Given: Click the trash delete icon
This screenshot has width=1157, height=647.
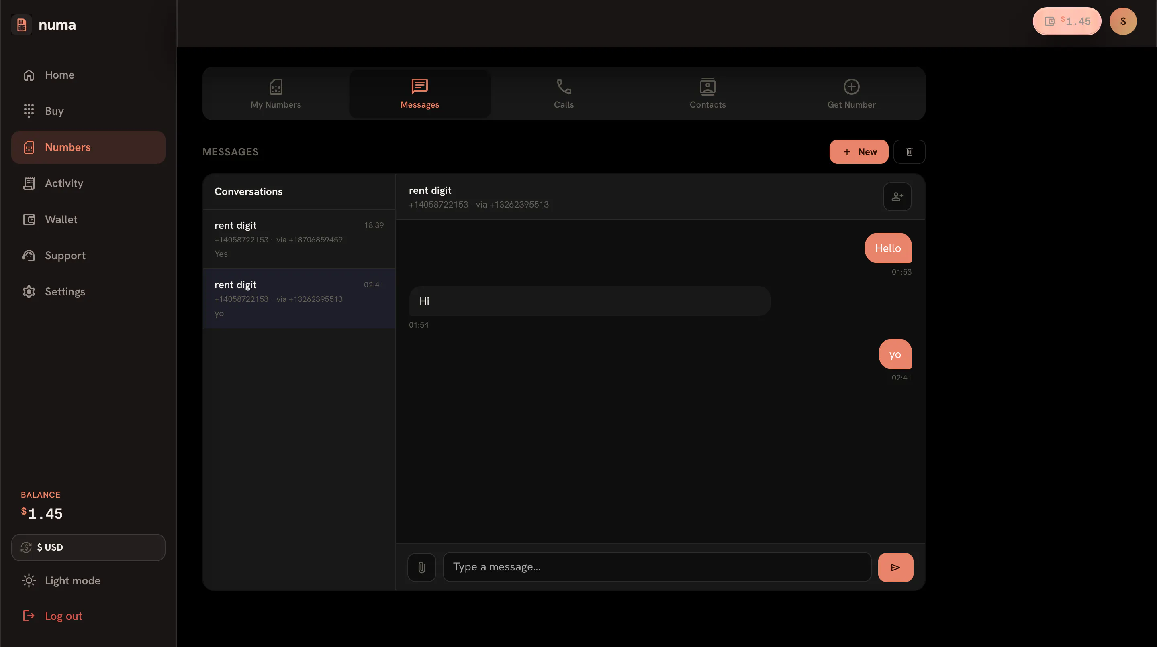Looking at the screenshot, I should tap(909, 152).
